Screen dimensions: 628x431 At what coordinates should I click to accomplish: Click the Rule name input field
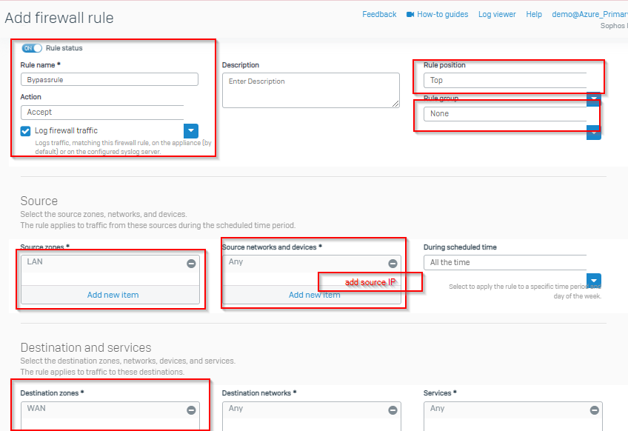pyautogui.click(x=110, y=79)
